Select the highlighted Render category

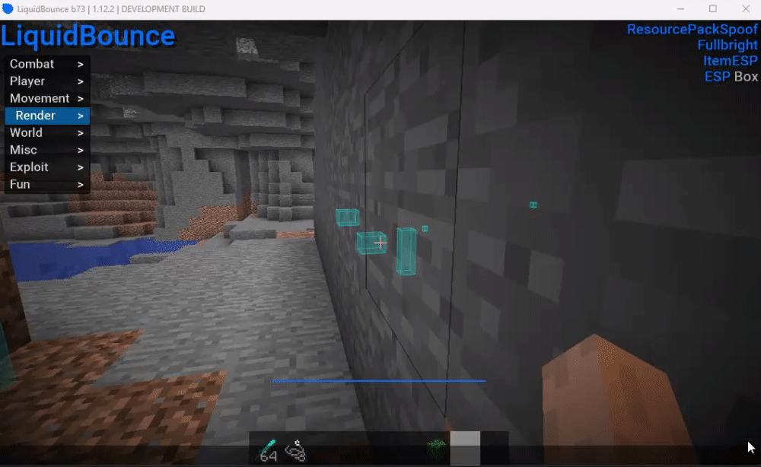[x=47, y=116]
